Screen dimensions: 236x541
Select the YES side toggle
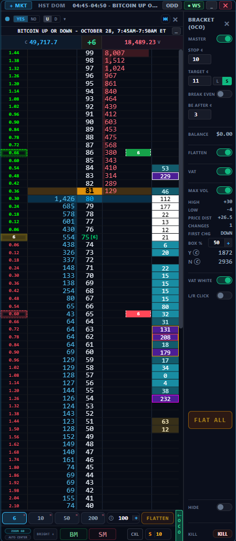pyautogui.click(x=20, y=19)
